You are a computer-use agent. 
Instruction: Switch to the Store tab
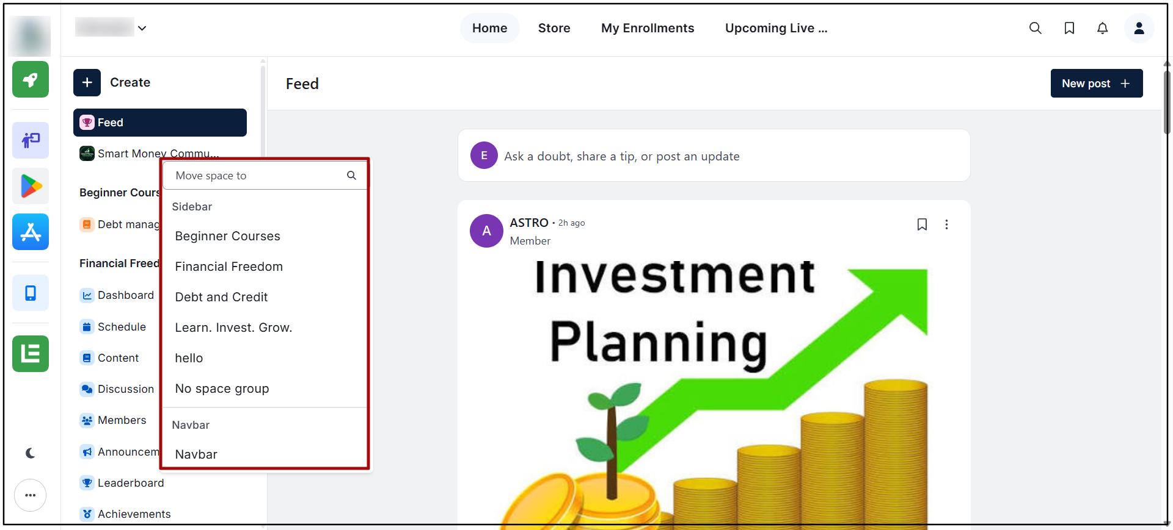pyautogui.click(x=554, y=28)
